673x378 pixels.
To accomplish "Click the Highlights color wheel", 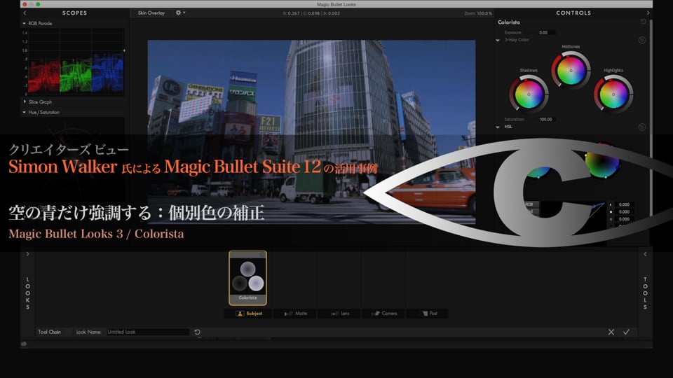I will 613,94.
